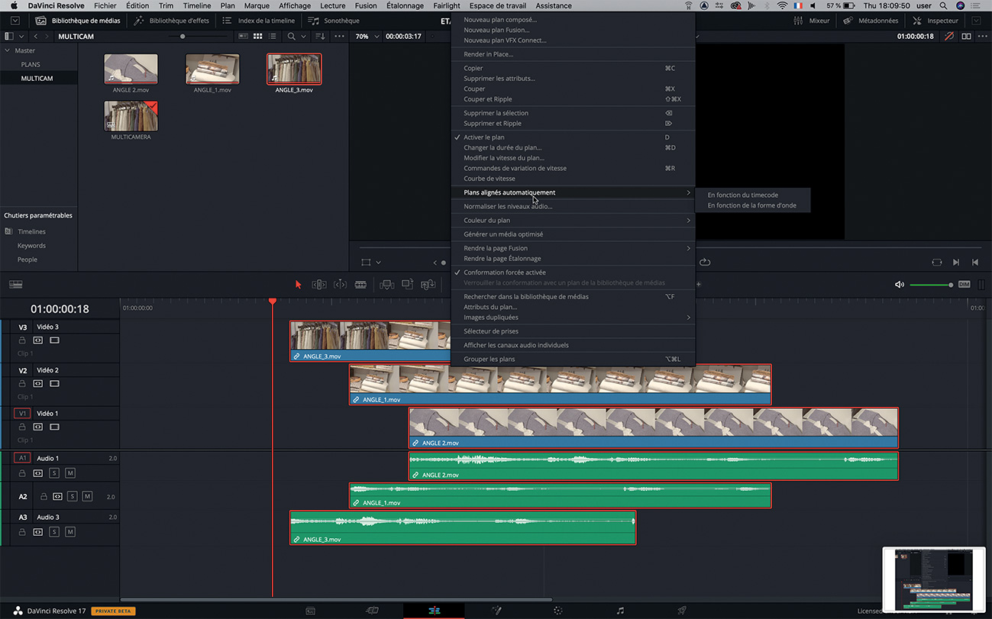Open the Inspecteur panel
The width and height of the screenshot is (992, 619).
tap(935, 21)
